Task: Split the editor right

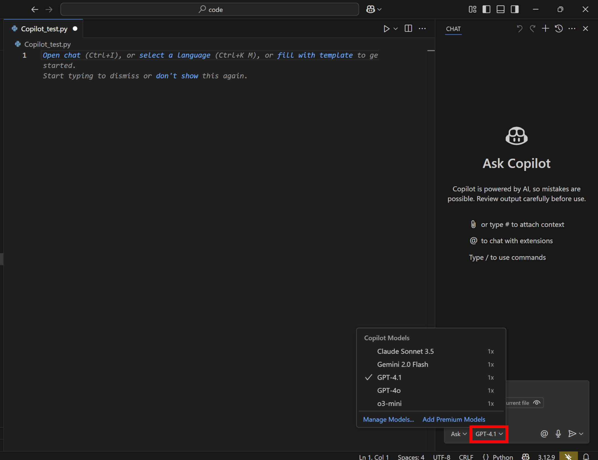Action: click(x=408, y=29)
